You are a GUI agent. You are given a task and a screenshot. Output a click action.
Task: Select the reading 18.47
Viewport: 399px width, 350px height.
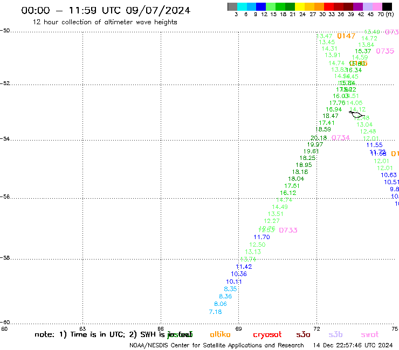331,116
